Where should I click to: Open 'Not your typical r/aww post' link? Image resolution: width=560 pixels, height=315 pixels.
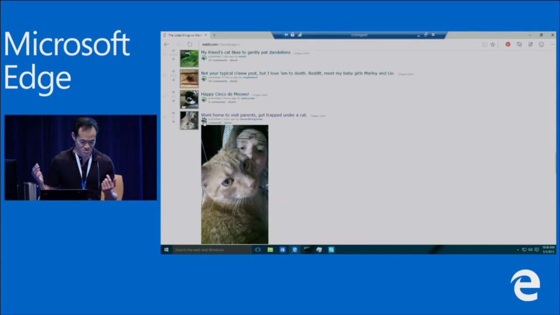[298, 73]
